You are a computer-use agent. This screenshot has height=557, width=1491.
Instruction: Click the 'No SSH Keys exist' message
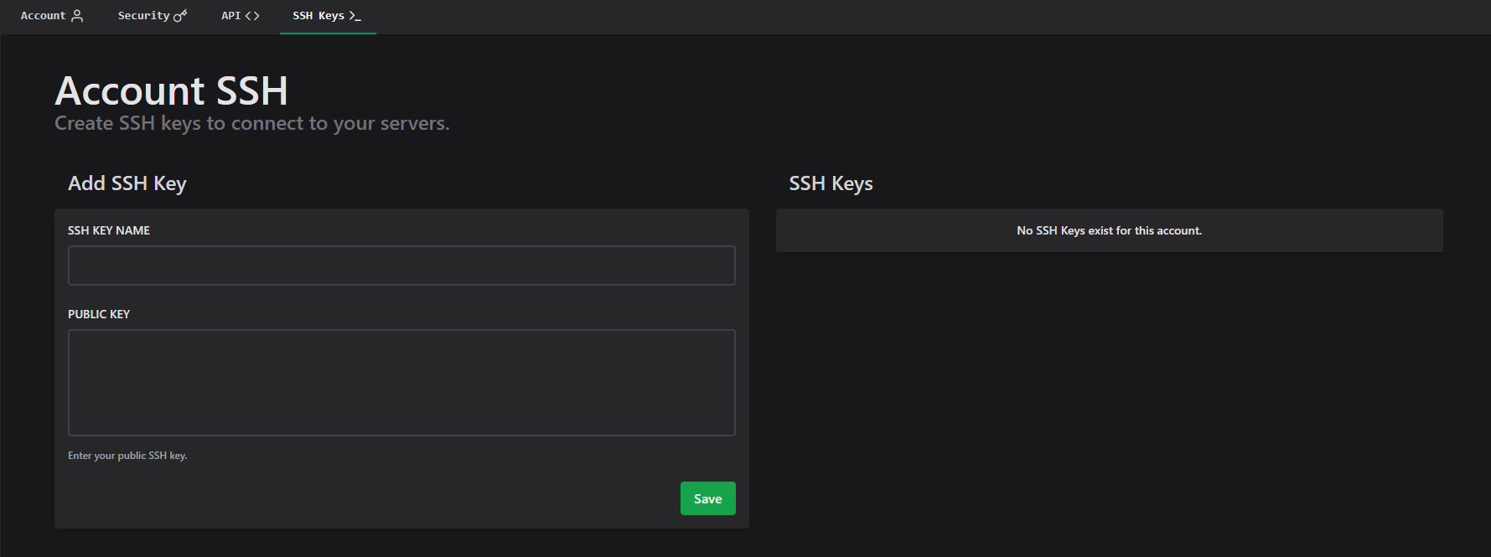tap(1109, 230)
